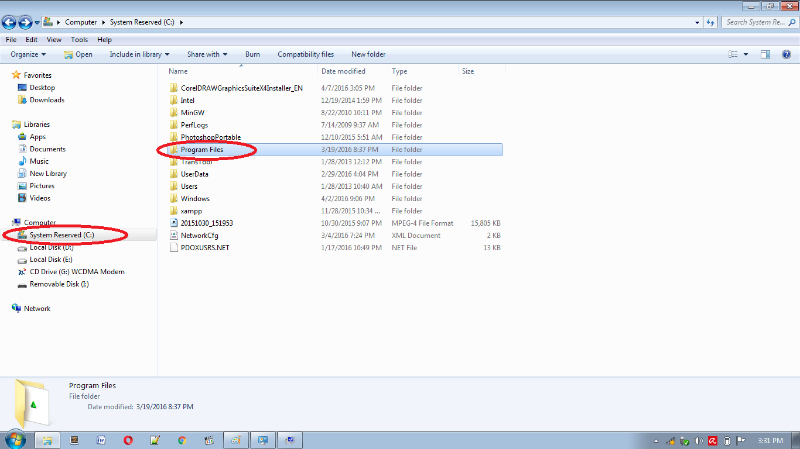Select the Intel folder
This screenshot has height=449, width=800.
(x=187, y=101)
